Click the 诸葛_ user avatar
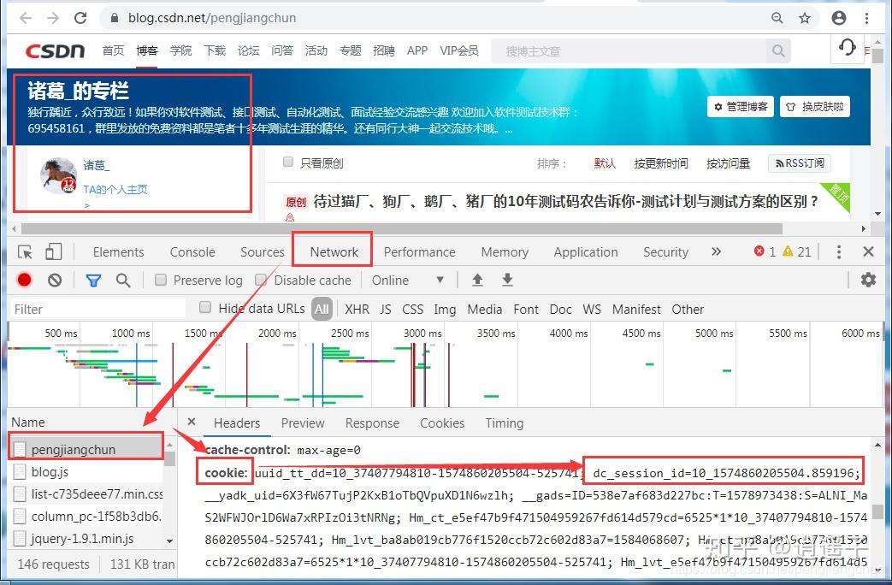892x585 pixels. (59, 175)
